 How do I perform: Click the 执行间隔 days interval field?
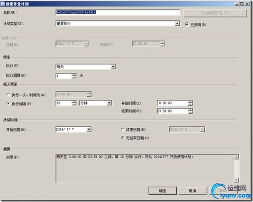[x=64, y=76]
